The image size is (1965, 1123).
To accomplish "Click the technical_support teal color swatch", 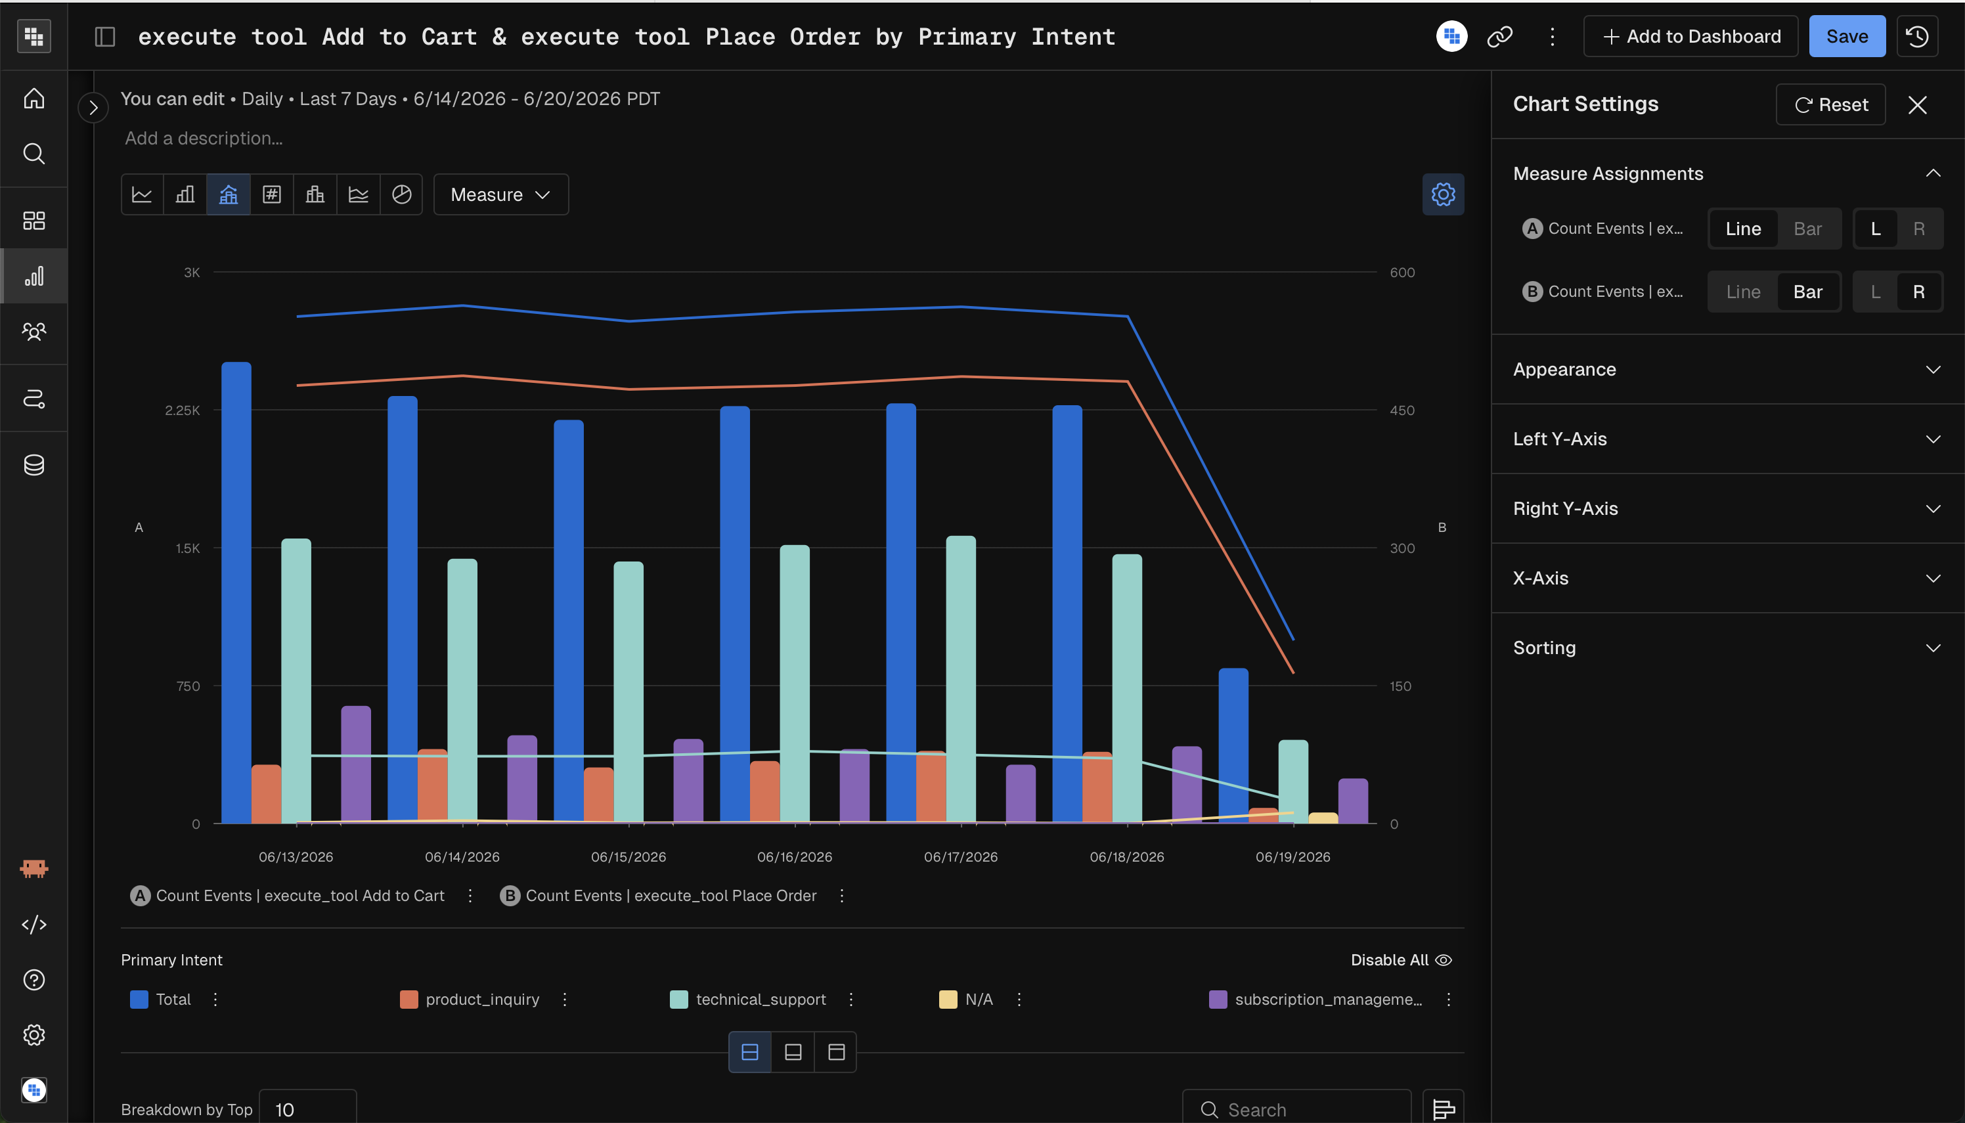I will [678, 1000].
